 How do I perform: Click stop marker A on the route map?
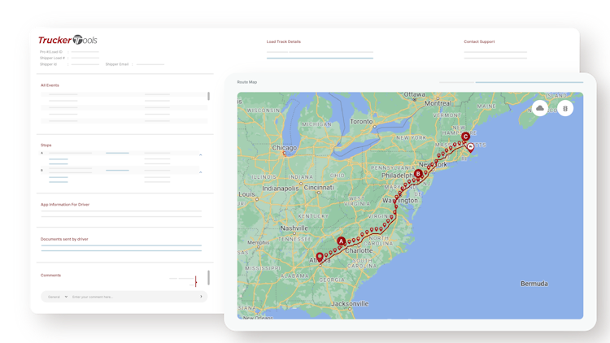(x=341, y=241)
